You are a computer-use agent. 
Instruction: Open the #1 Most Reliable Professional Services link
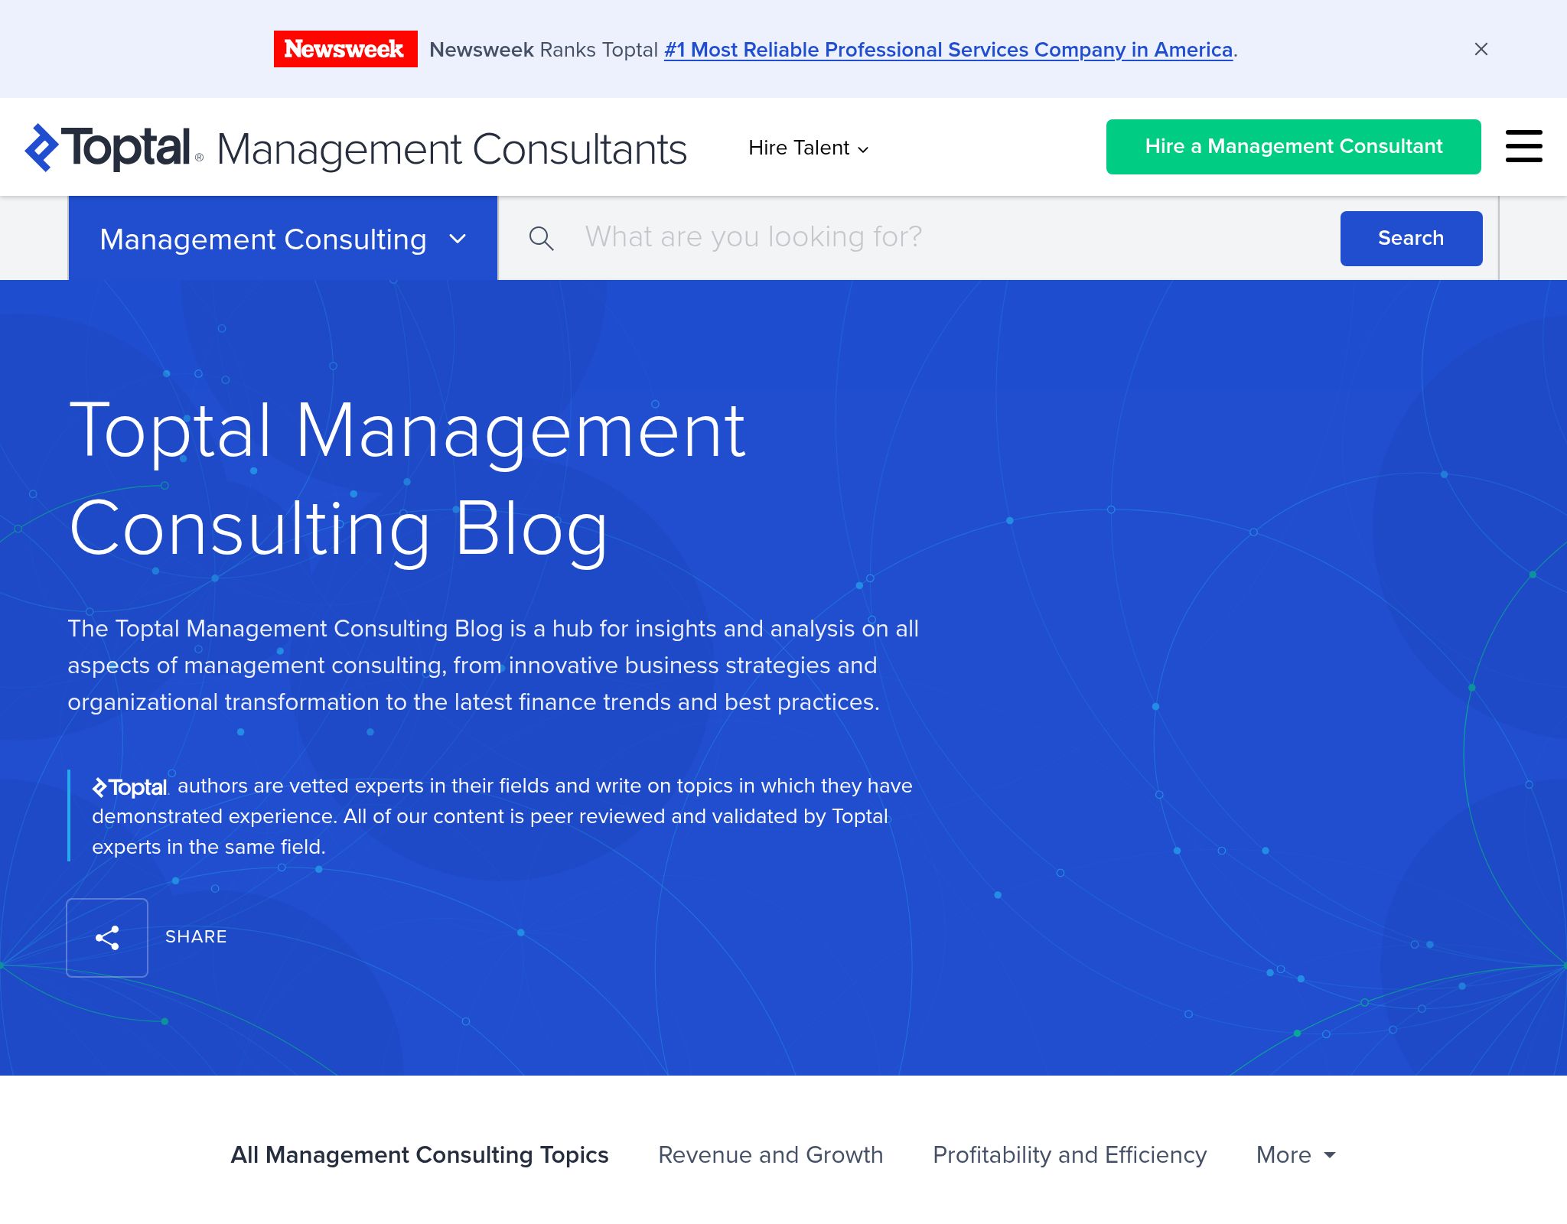point(946,49)
